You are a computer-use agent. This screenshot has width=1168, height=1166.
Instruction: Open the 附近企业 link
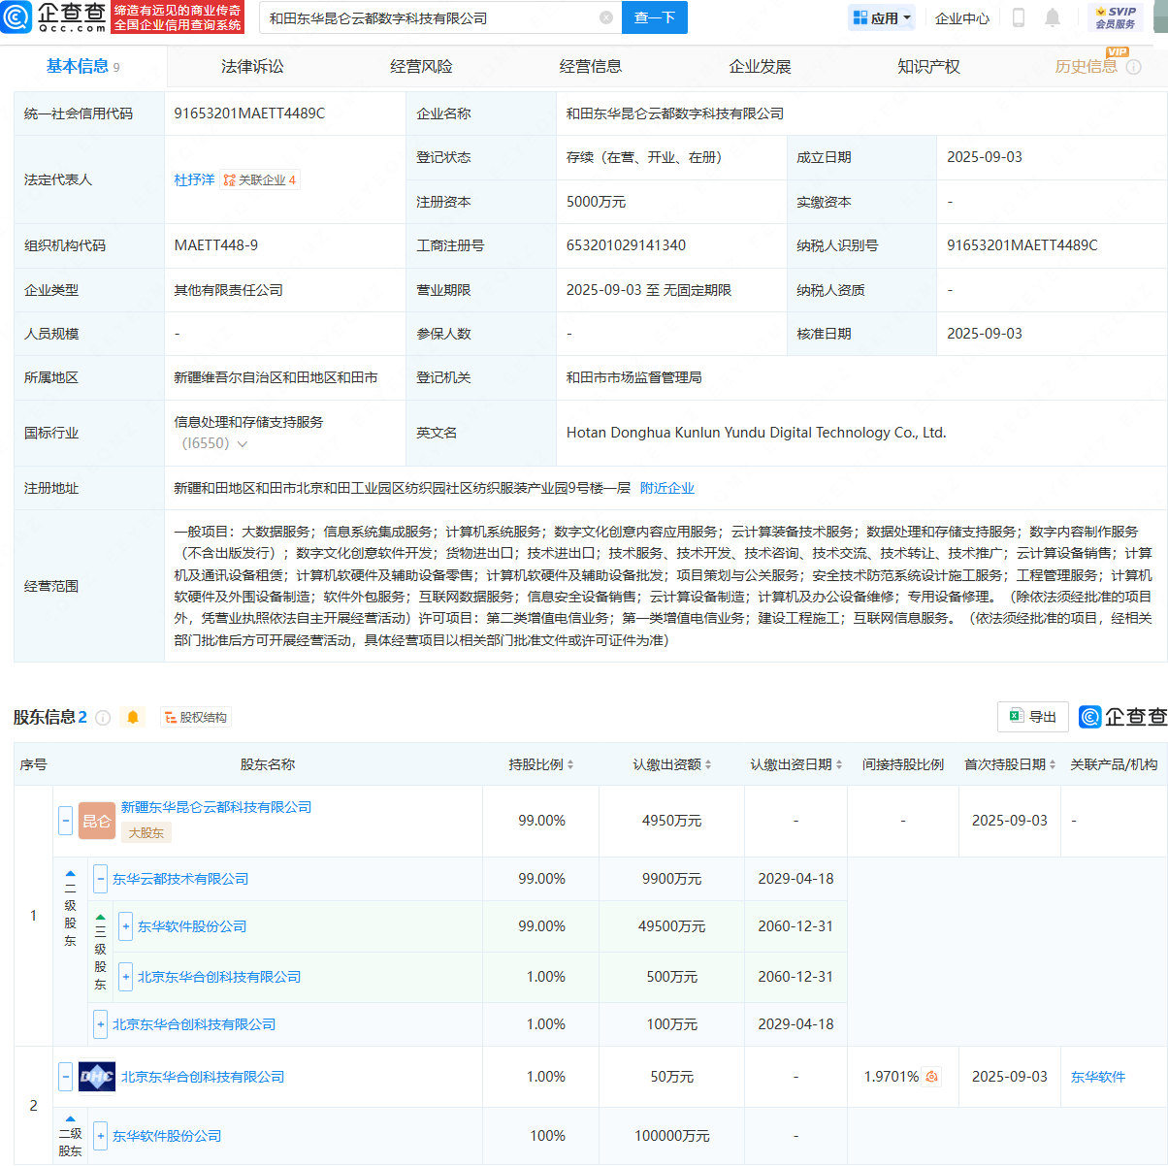point(666,488)
